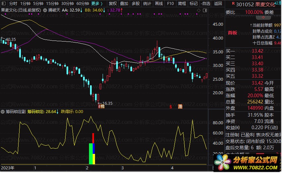Click 委比 value 100.00%
Screen dimensions: 283x173
[x=254, y=12]
